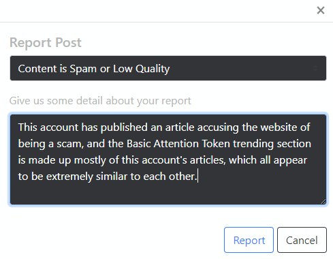Submit with the Report button
This screenshot has width=333, height=259.
point(249,240)
